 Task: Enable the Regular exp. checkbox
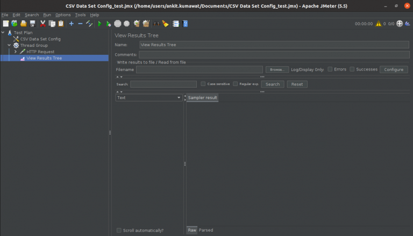click(235, 84)
